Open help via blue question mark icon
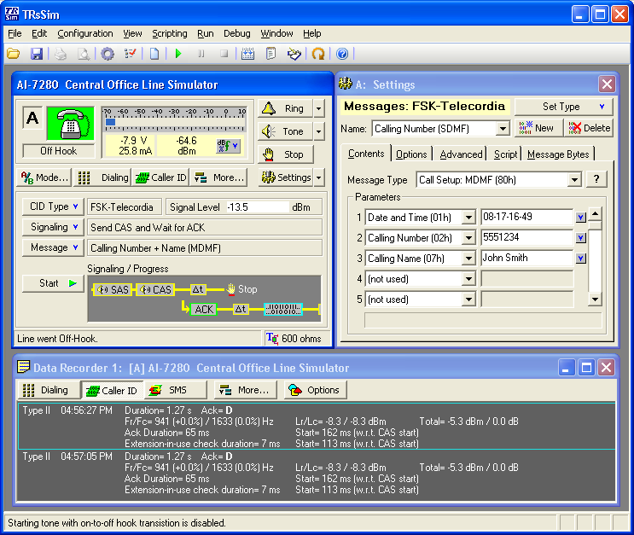 tap(342, 54)
